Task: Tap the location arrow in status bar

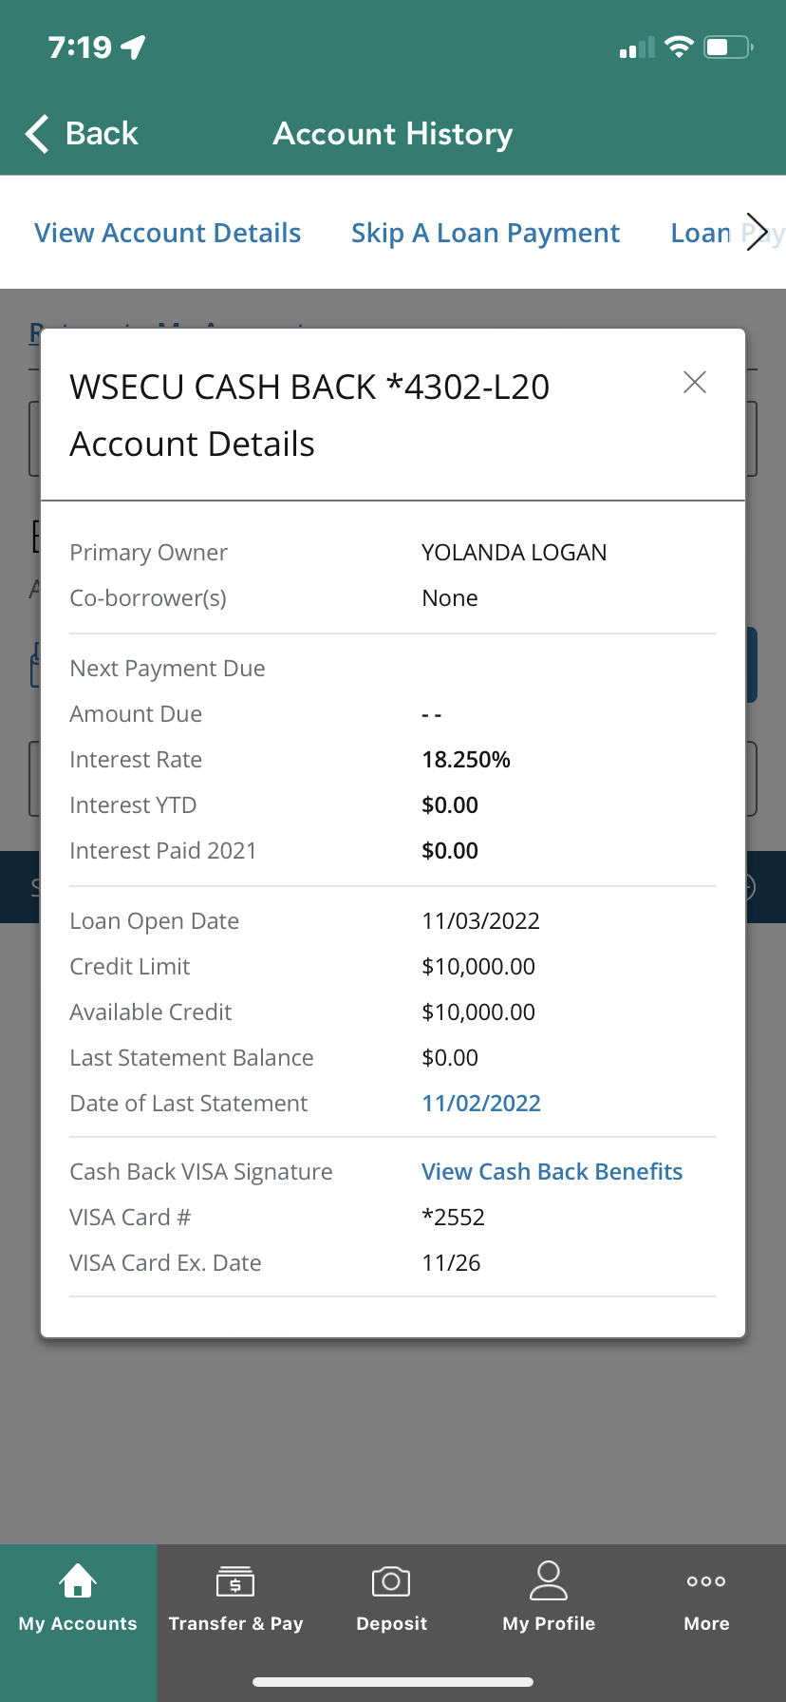Action: click(x=133, y=47)
